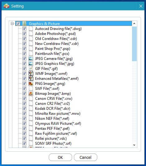Select the WMF Image(*.wmf) label
This screenshot has height=166, width=146.
(x=51, y=74)
